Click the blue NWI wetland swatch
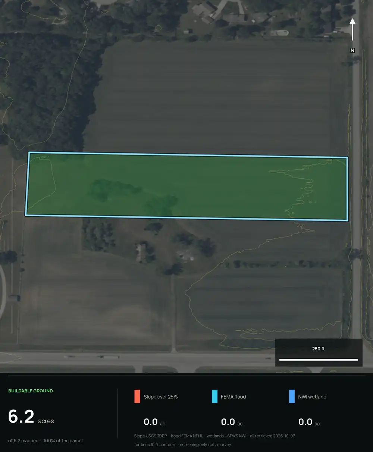 [x=292, y=396]
